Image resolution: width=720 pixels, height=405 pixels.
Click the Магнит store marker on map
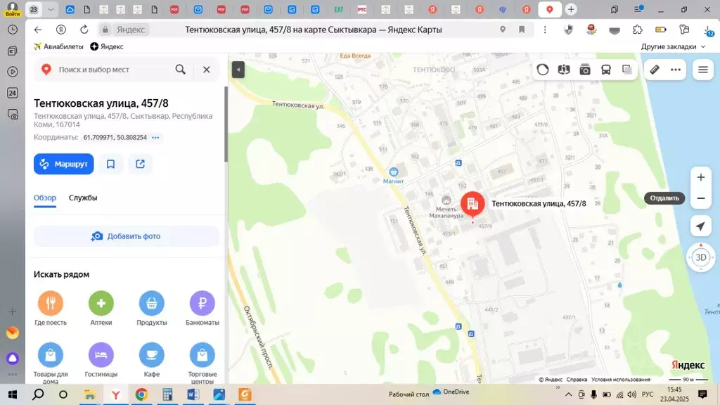coord(394,172)
